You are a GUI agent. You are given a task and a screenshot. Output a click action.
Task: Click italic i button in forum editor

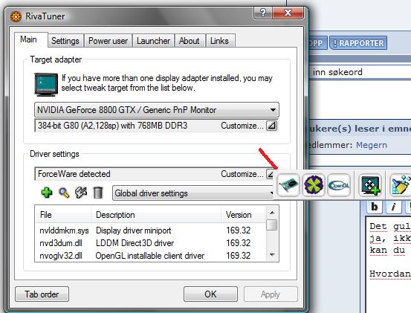(x=393, y=207)
